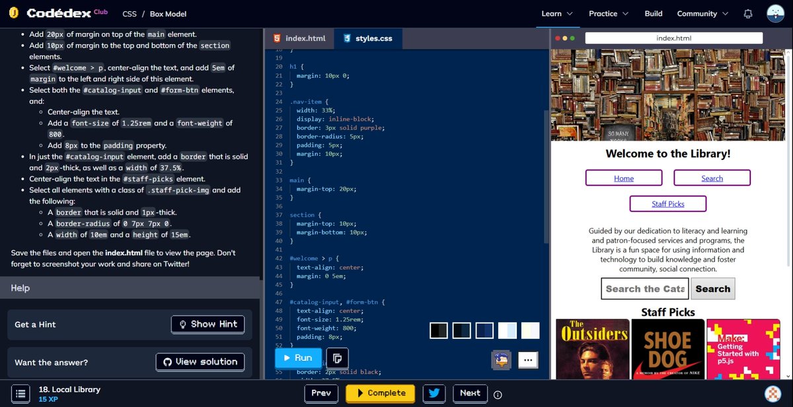Switch to the styles.css editor tab

pyautogui.click(x=367, y=38)
